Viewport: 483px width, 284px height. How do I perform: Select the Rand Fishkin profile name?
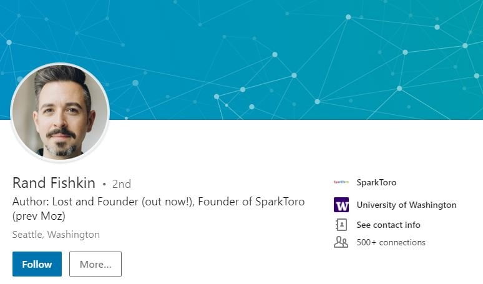(x=54, y=183)
